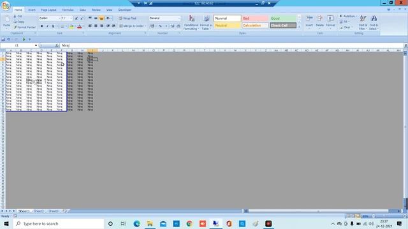The height and width of the screenshot is (229, 408).
Task: Center text horizontally
Action: 96,26
